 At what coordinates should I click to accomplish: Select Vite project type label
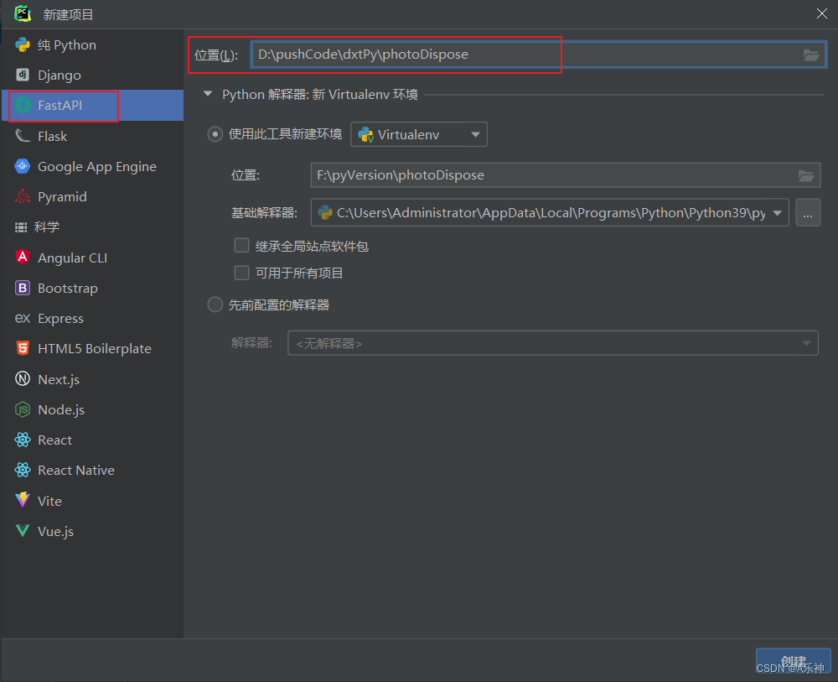coord(49,501)
